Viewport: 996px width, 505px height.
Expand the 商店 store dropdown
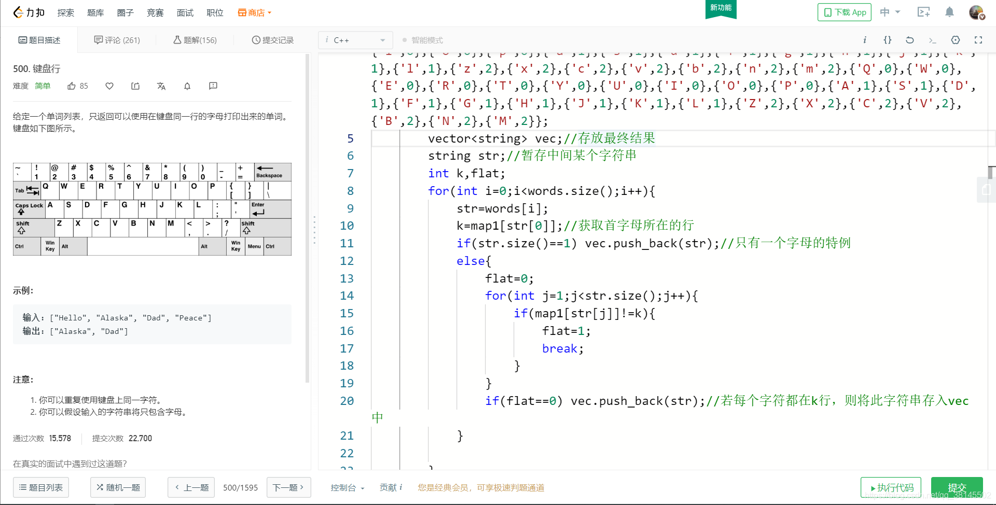click(x=255, y=12)
